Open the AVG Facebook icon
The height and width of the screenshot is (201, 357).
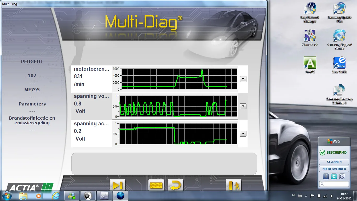[x=326, y=176]
